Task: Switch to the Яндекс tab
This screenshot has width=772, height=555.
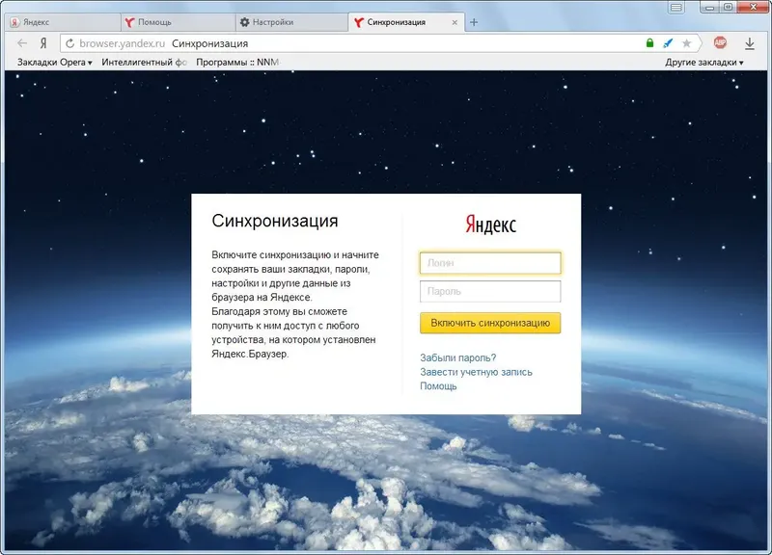Action: (x=63, y=22)
